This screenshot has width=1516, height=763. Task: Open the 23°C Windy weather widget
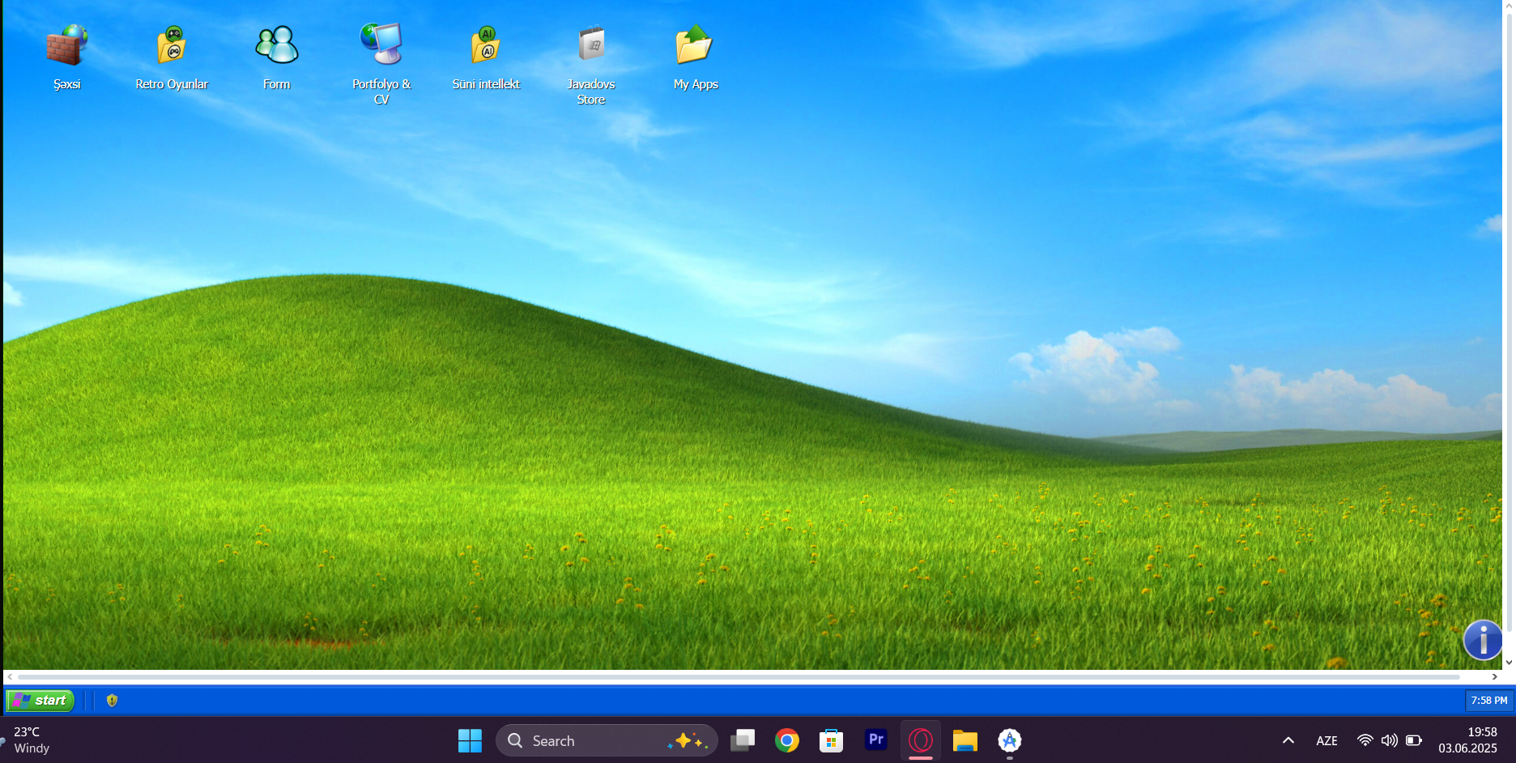tap(28, 740)
